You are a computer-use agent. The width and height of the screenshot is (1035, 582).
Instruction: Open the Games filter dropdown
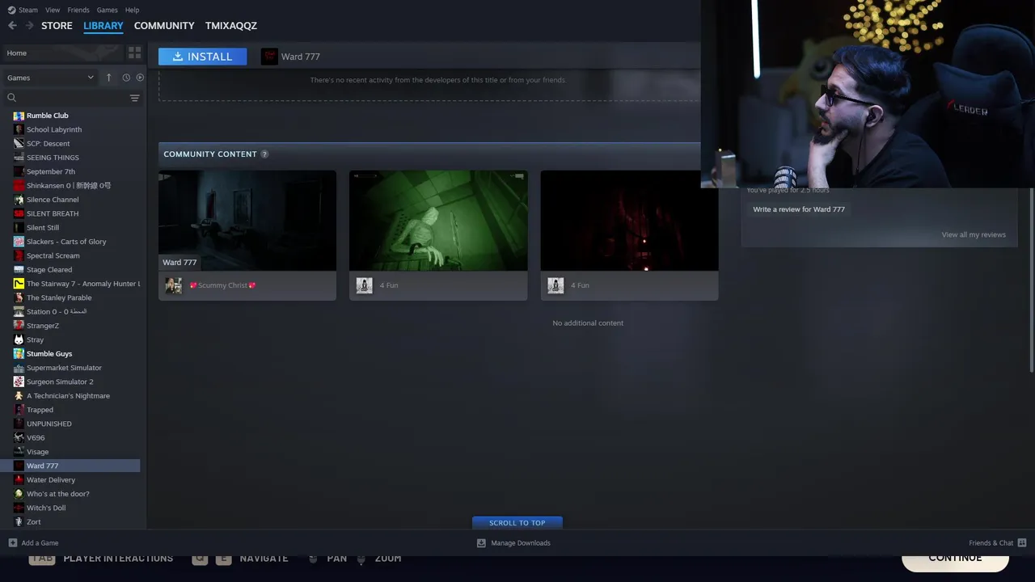click(50, 78)
